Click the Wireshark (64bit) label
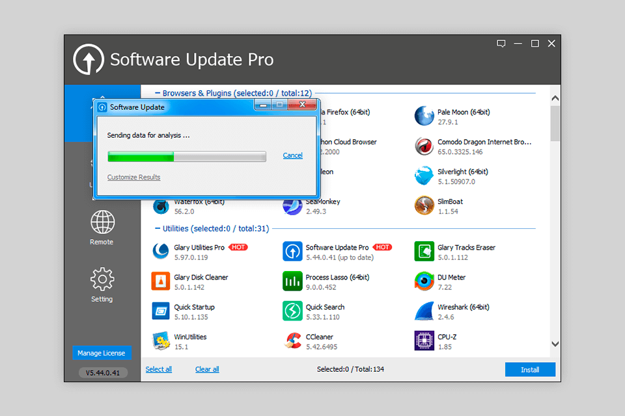Viewport: 625px width, 416px height. [464, 307]
